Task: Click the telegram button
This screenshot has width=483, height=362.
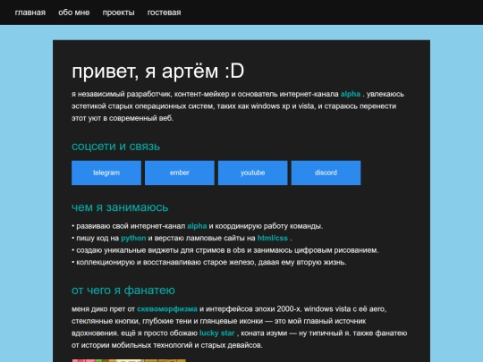Action: [106, 173]
